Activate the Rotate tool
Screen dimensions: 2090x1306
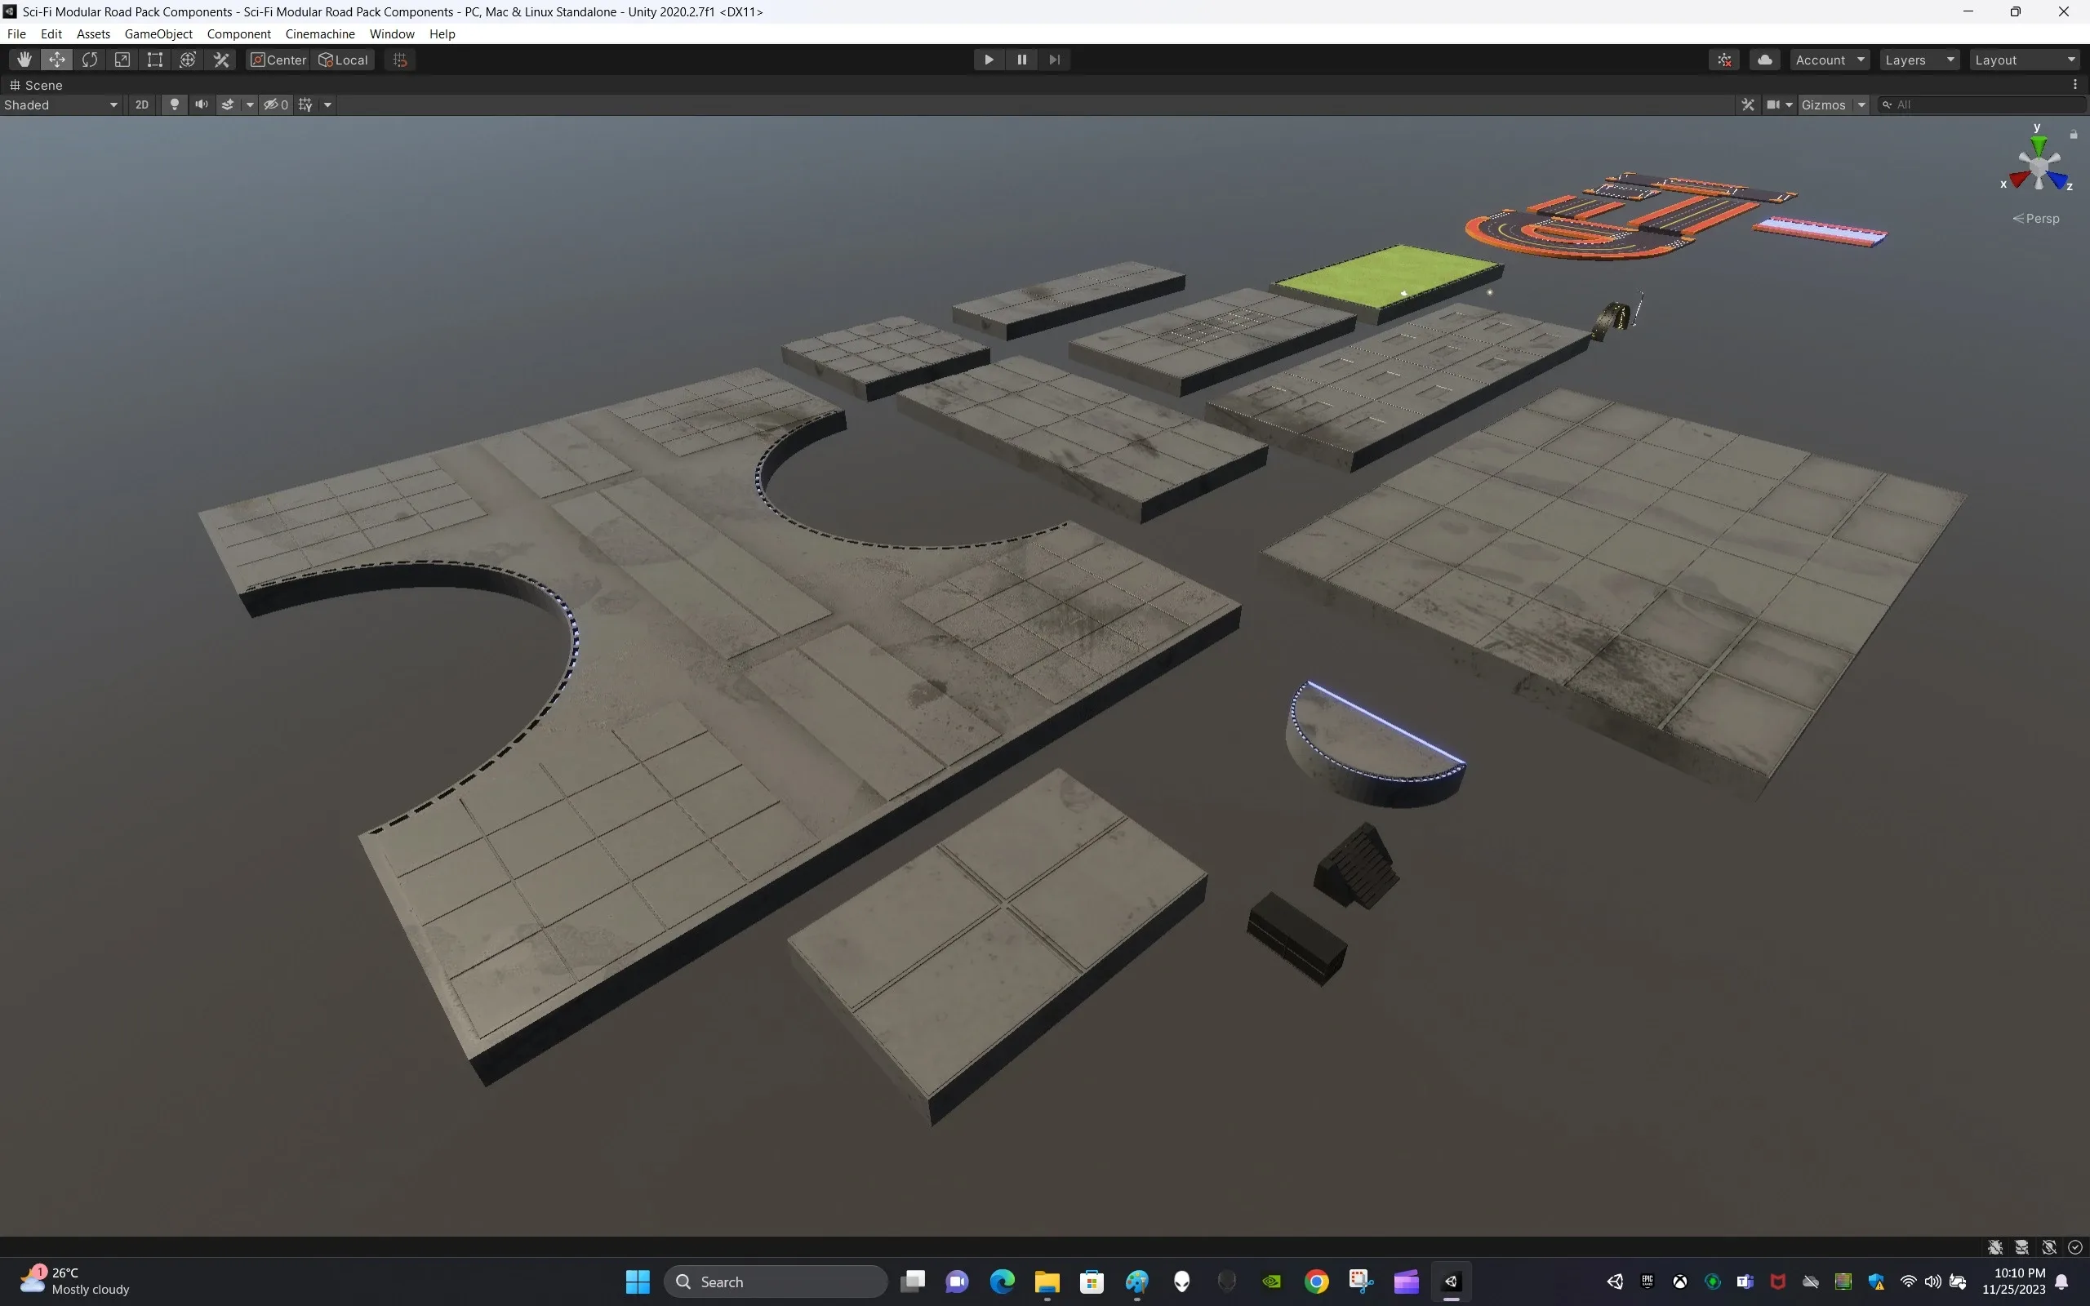click(x=90, y=59)
